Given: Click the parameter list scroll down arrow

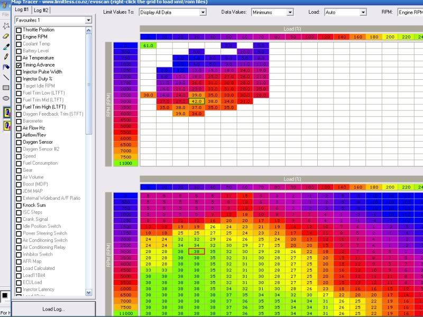Looking at the screenshot, I should tap(88, 292).
